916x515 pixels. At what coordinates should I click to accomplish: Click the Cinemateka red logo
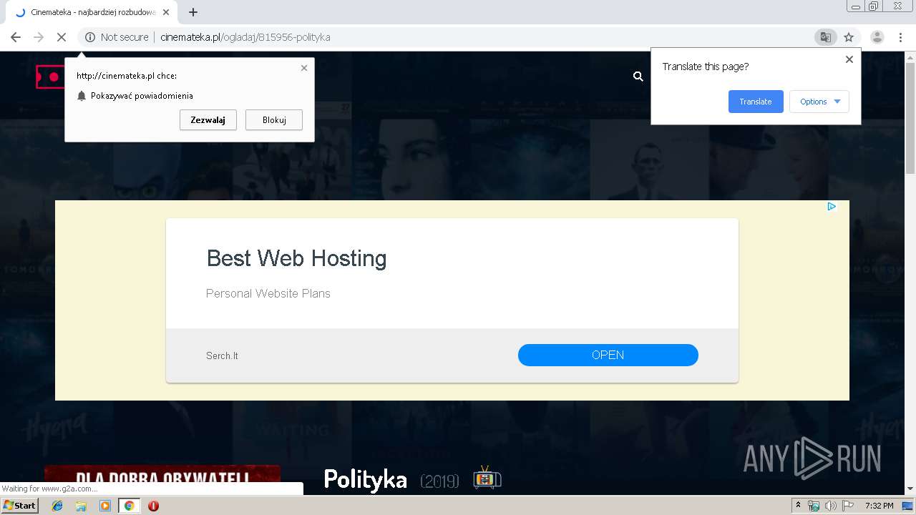[x=49, y=77]
